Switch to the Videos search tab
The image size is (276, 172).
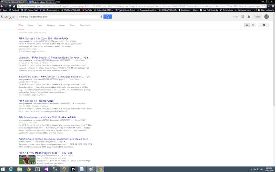30,25
